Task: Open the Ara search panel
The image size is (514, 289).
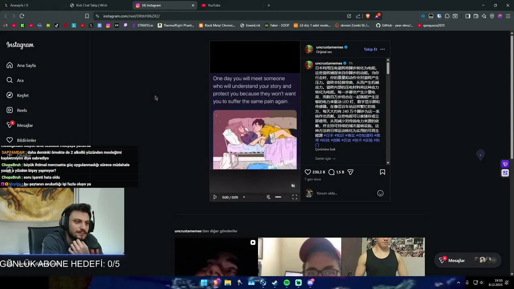Action: pos(15,80)
